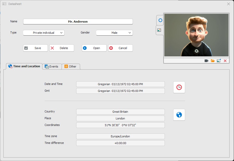Click the Datasheet window title icon
234x161 pixels.
coord(4,4)
